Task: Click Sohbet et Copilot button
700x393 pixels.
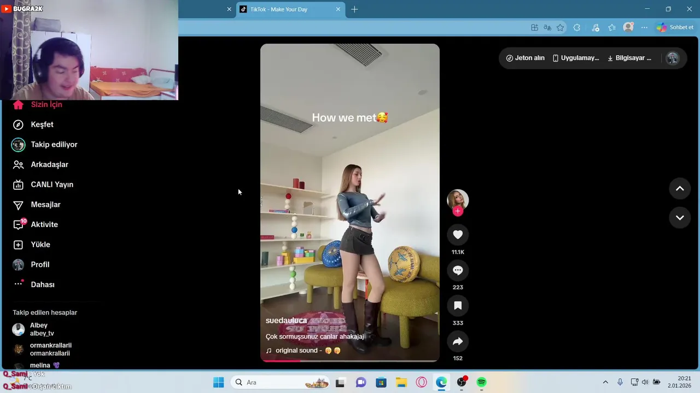Action: point(675,27)
